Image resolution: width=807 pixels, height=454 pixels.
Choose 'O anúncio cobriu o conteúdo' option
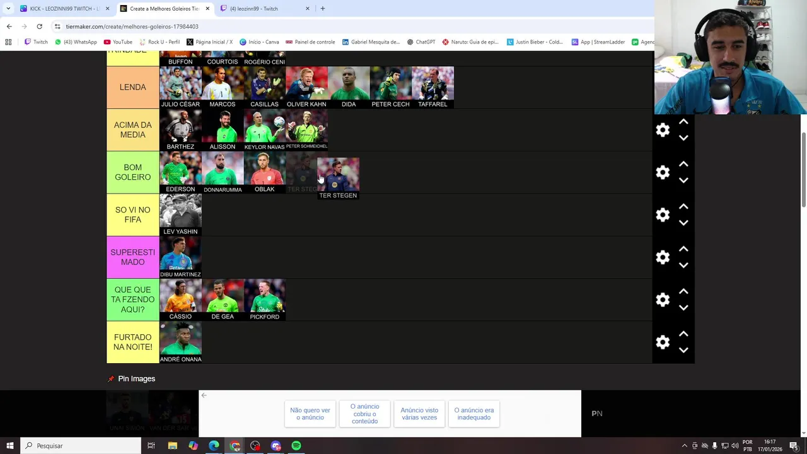(364, 414)
